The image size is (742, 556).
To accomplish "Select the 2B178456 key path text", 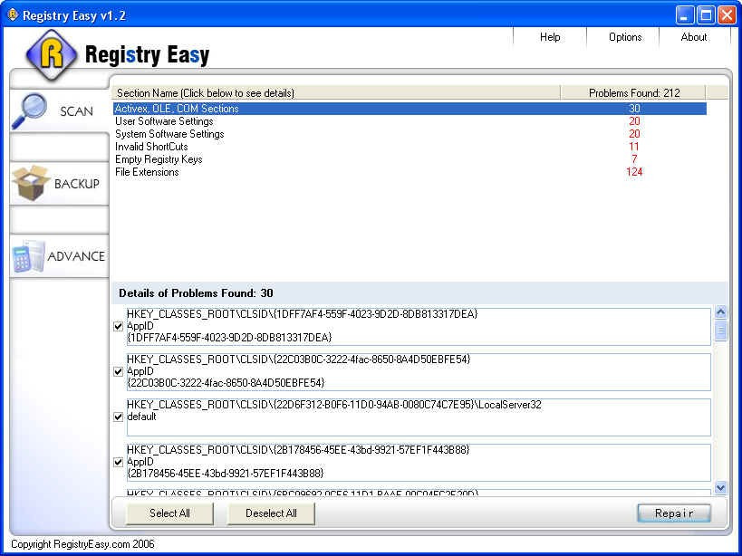I will tap(298, 450).
